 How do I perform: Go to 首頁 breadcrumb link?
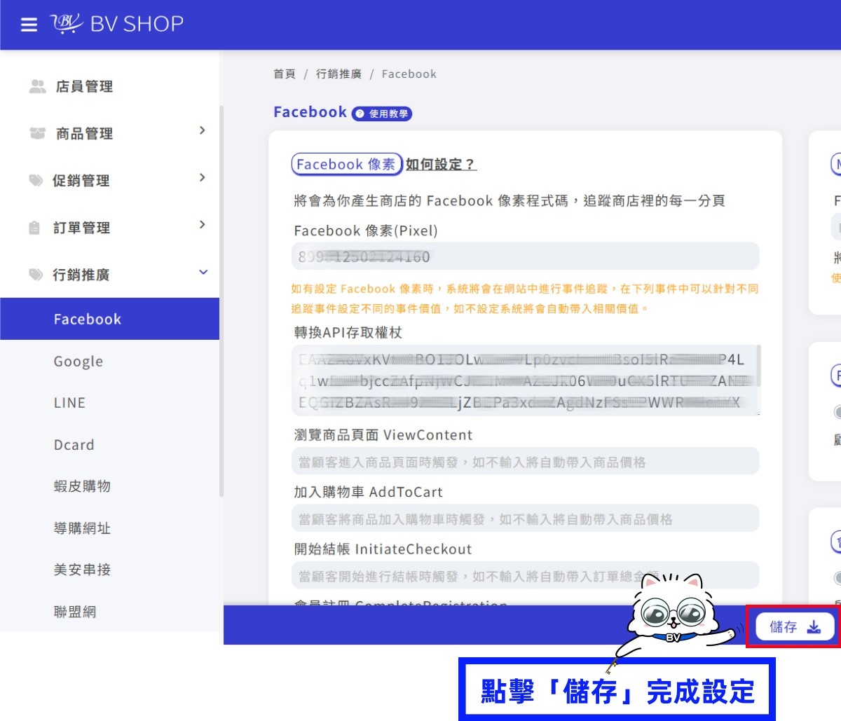[285, 74]
